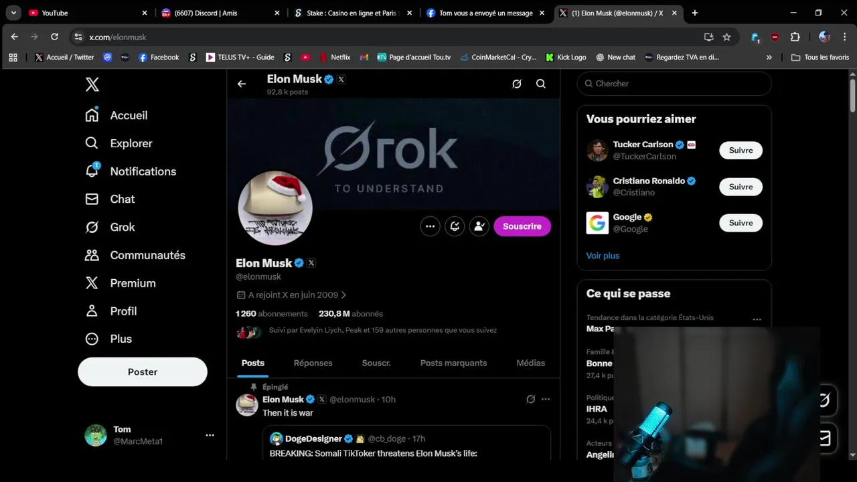857x482 pixels.
Task: Click browser reload button
Action: coord(54,37)
